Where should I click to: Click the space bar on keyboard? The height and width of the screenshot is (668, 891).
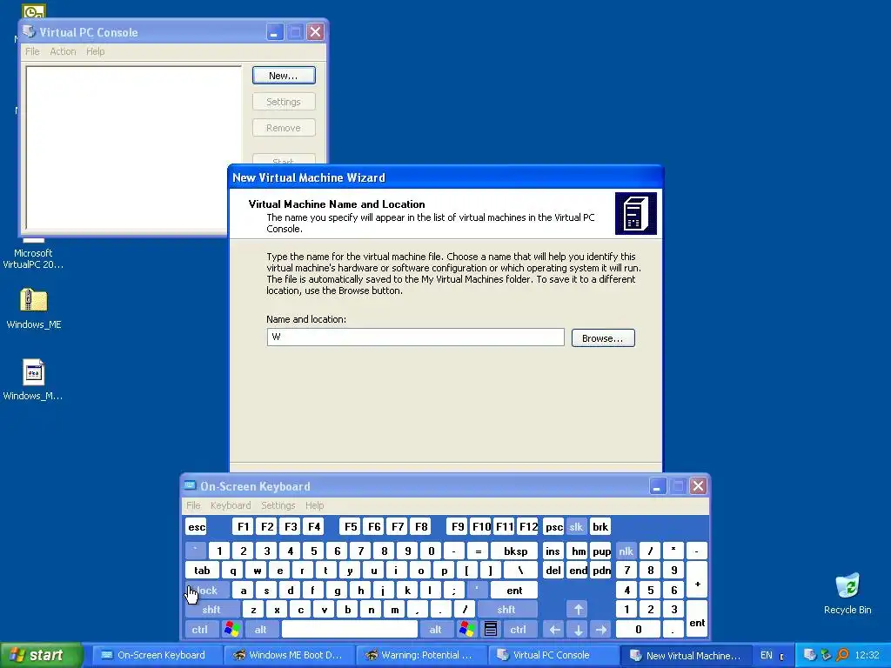pyautogui.click(x=350, y=630)
